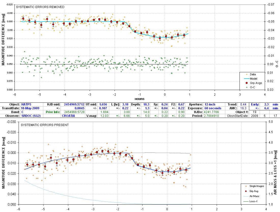Click the UT mid uncertainty 0.107
This screenshot has height=212, width=280.
coord(103,108)
